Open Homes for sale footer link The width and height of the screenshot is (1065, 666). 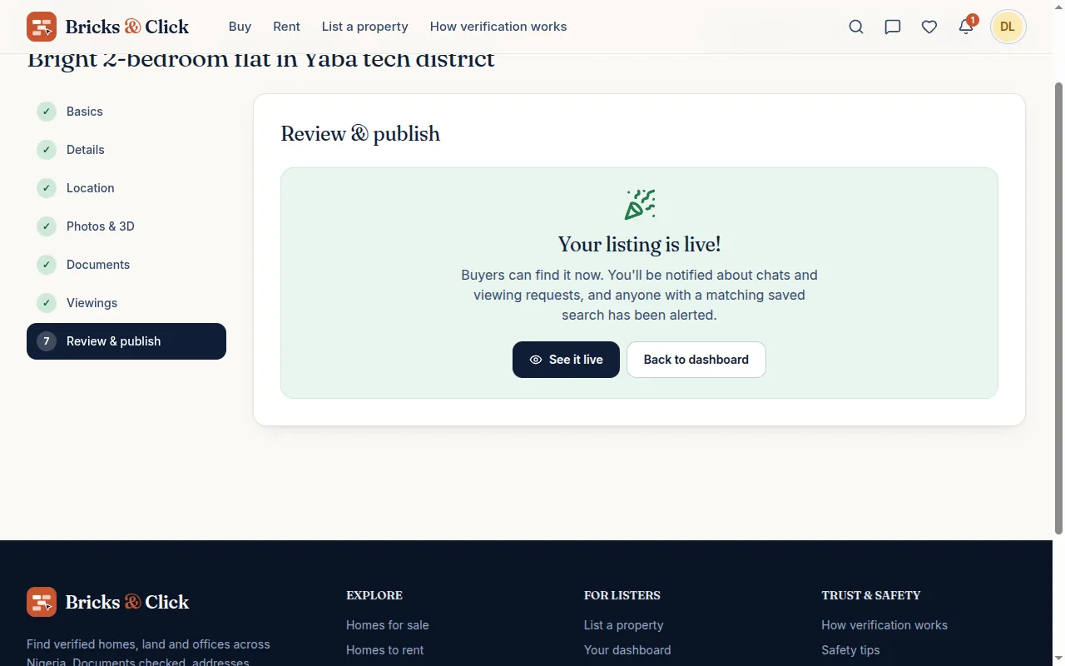[x=388, y=625]
